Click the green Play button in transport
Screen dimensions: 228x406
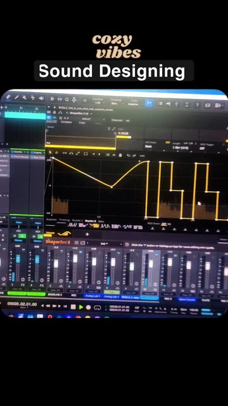click(81, 307)
